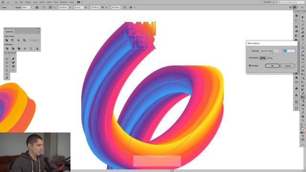The image size is (306, 172).
Task: Click the Fill and Stroke swatch in toolbar
Action: [303, 129]
